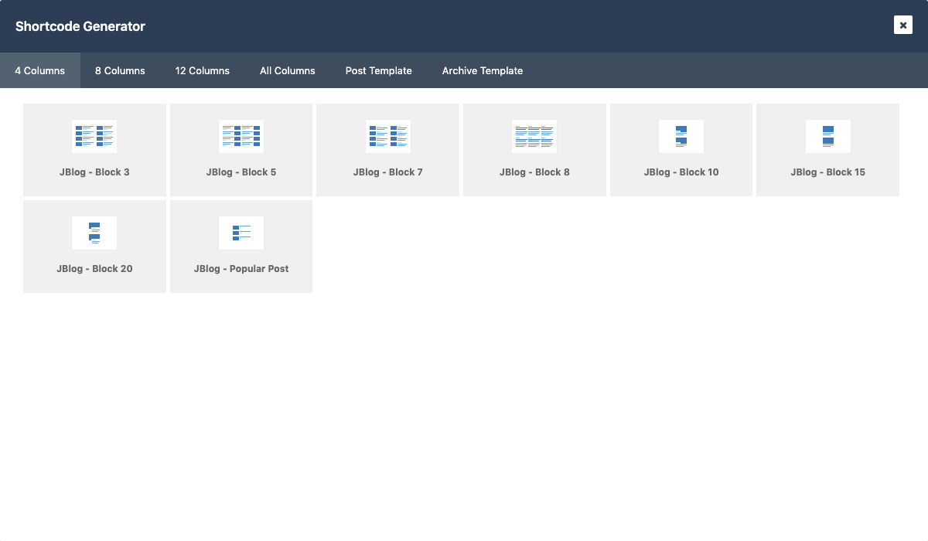Screen dimensions: 928x541
Task: Switch to the 12 Columns tab
Action: pos(202,70)
